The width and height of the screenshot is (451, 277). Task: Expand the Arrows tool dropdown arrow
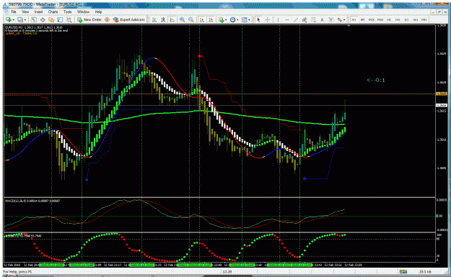point(344,20)
